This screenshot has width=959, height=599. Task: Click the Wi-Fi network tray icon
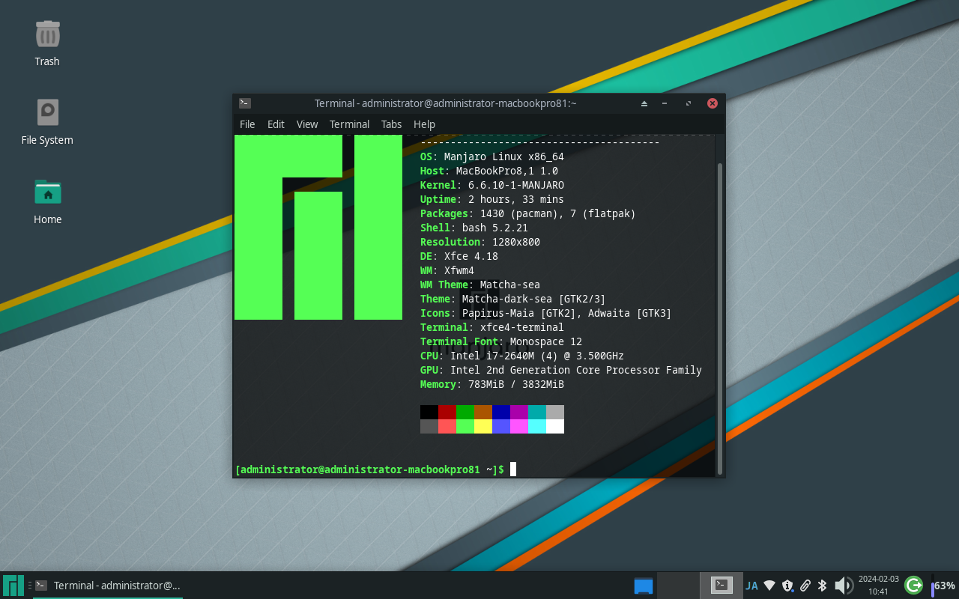point(769,586)
